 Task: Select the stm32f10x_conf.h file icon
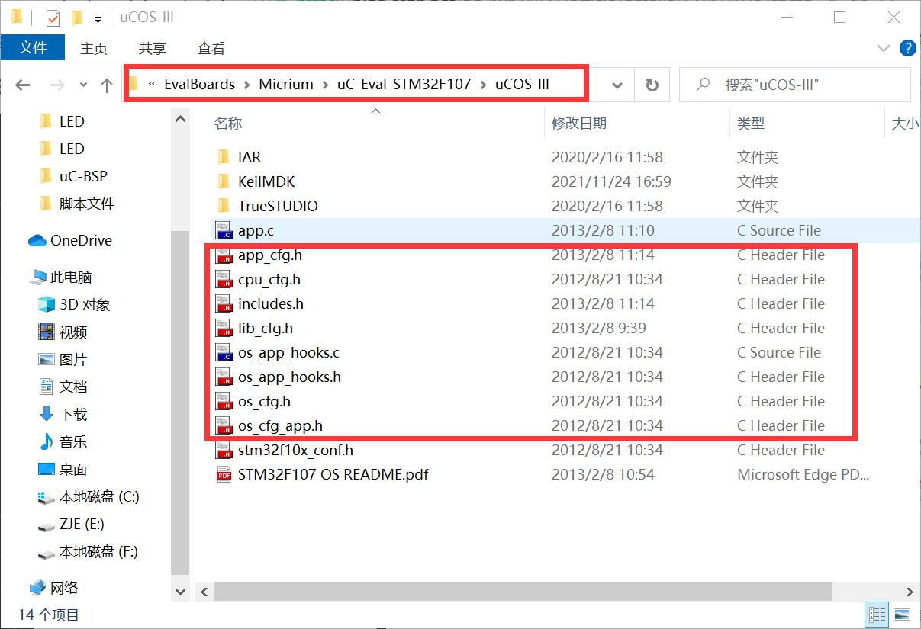coord(224,450)
